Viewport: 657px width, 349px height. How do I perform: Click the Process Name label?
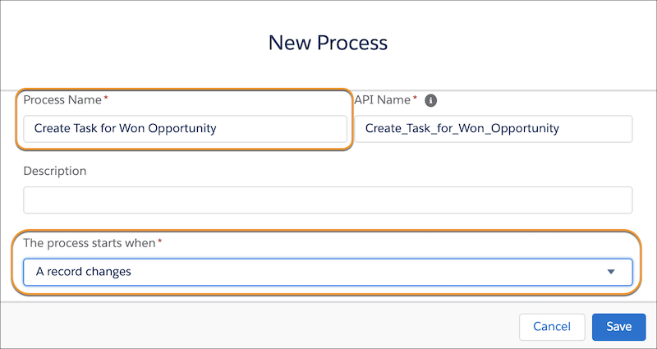(62, 99)
